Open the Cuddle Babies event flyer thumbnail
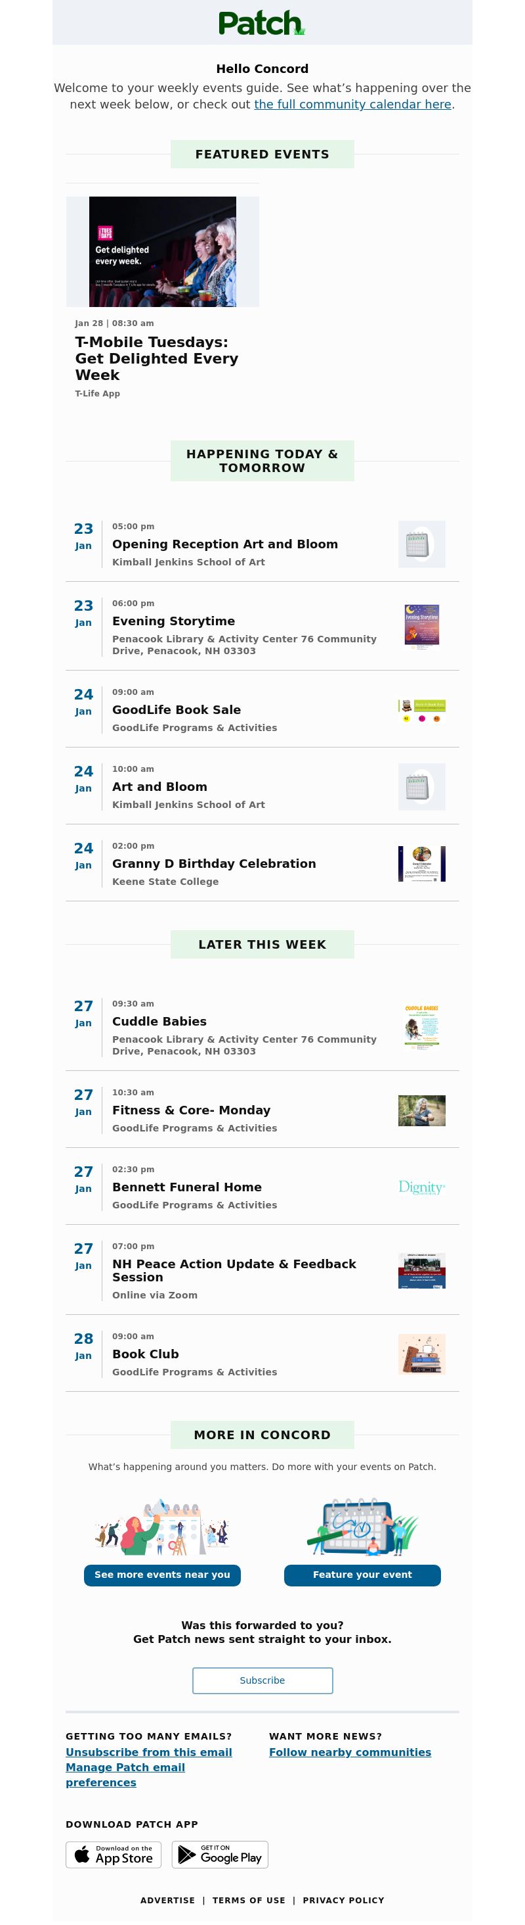The image size is (525, 1925). tap(421, 1027)
